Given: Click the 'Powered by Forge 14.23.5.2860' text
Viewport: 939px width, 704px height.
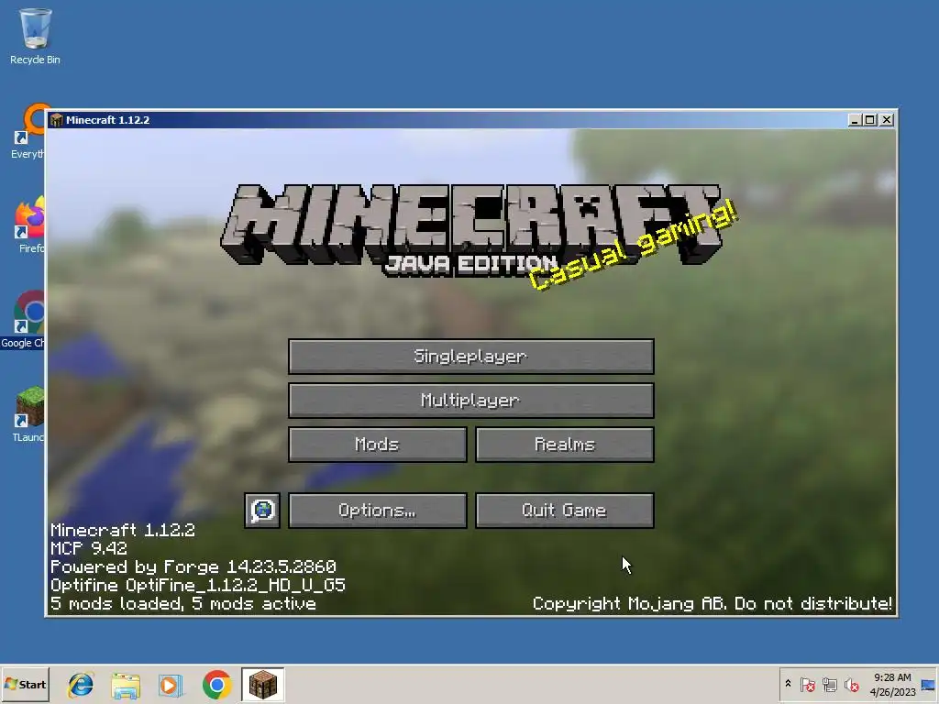Looking at the screenshot, I should (193, 566).
